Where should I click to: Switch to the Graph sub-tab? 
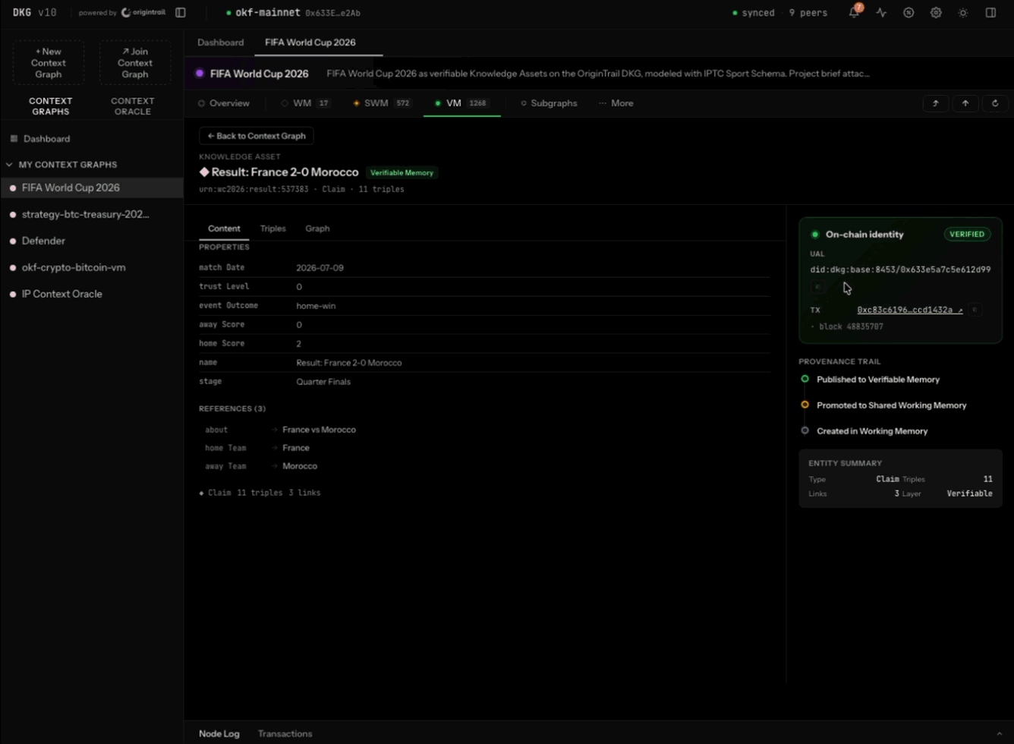click(317, 229)
